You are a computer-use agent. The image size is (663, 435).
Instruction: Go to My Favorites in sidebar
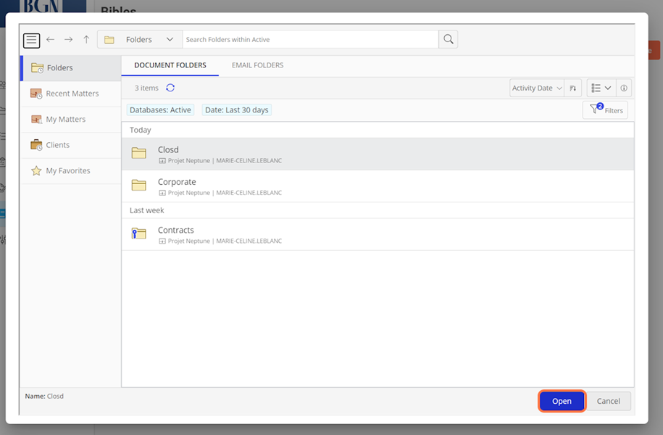(x=68, y=171)
